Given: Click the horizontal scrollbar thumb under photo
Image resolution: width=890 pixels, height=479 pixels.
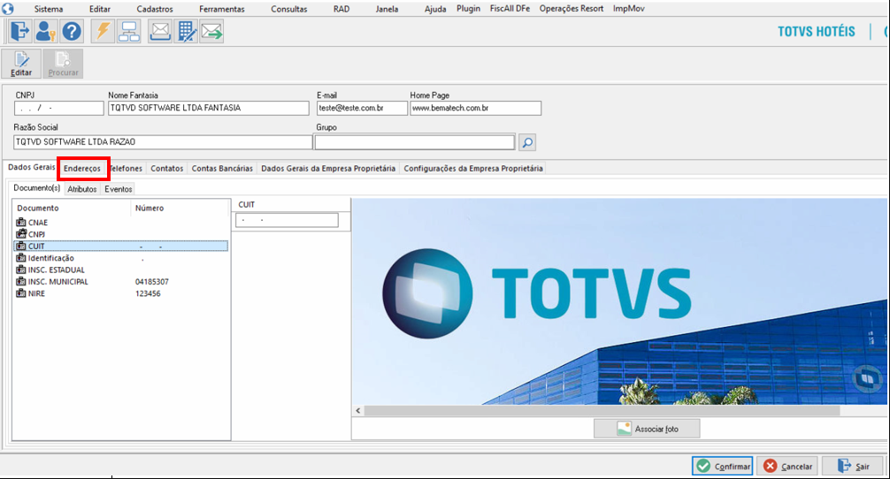Looking at the screenshot, I should [602, 410].
